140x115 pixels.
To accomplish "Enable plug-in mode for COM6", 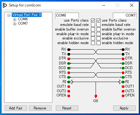I will tap(93, 34).
